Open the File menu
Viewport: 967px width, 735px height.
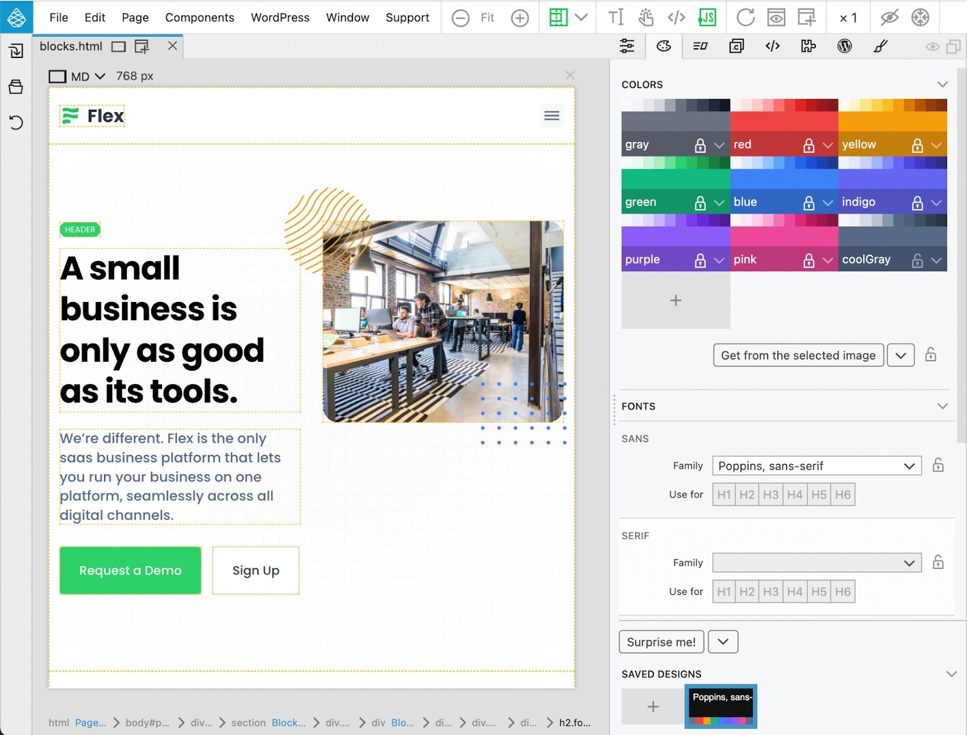[59, 18]
